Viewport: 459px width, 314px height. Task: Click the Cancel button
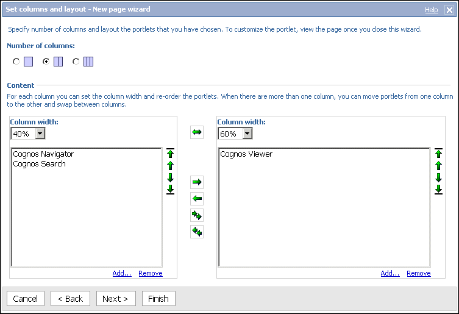coord(26,299)
